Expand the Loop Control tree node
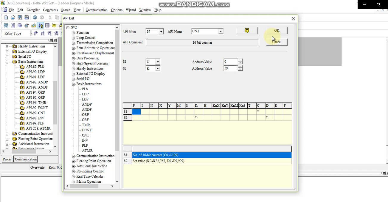388x202 pixels. tap(73, 38)
